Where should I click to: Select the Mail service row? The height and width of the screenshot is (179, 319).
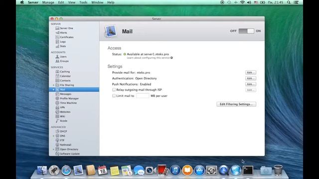tap(74, 89)
